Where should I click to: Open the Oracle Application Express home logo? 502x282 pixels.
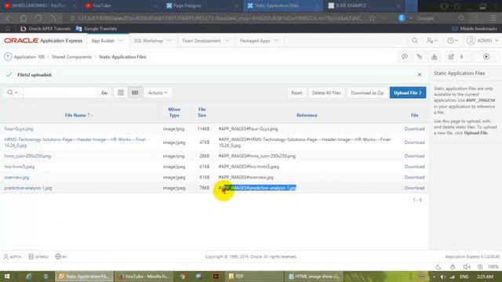point(43,41)
